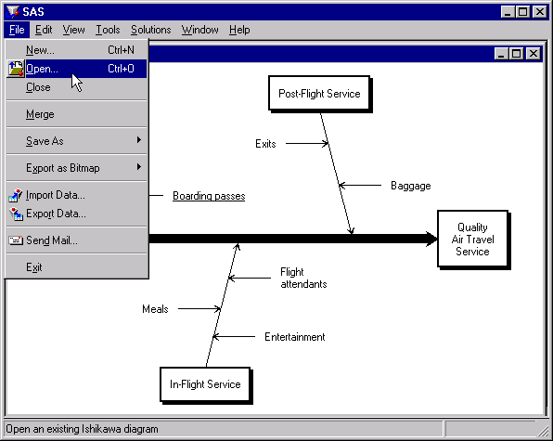Select the Baggage label in diagram

[411, 186]
